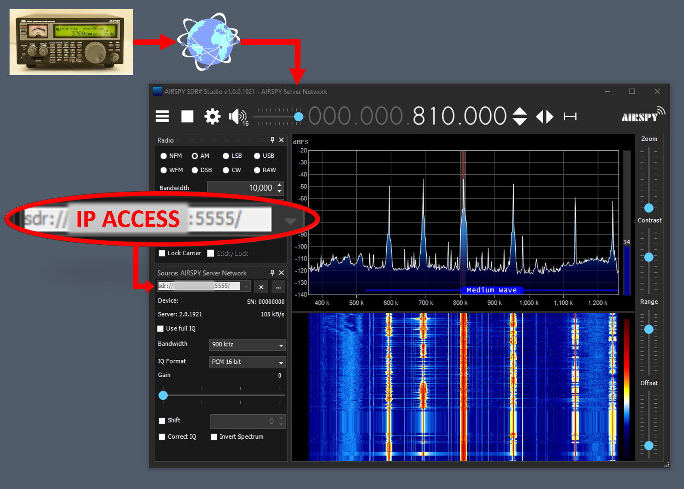Click the frequency up/down tuning arrows
The image size is (684, 489).
[x=520, y=116]
